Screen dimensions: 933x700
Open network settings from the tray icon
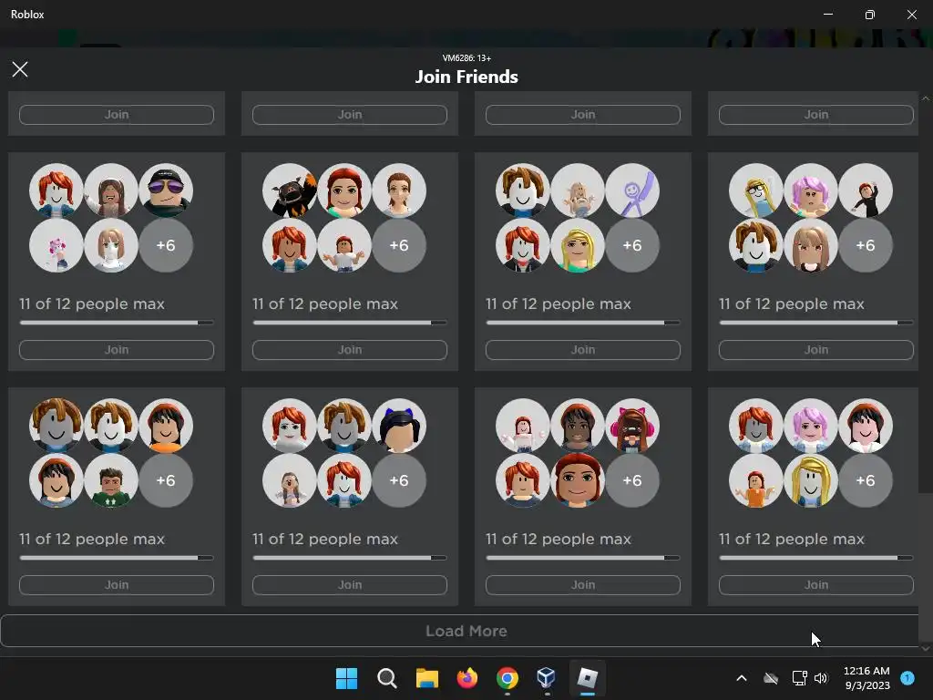pos(799,678)
